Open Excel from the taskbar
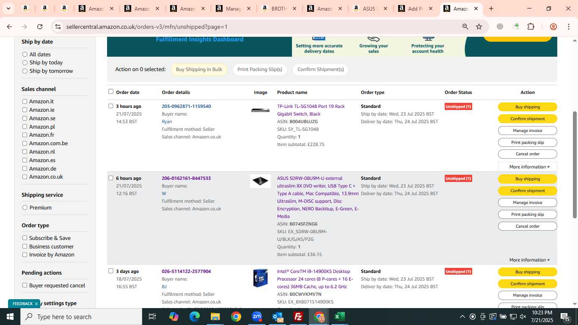The width and height of the screenshot is (578, 325). (x=340, y=317)
